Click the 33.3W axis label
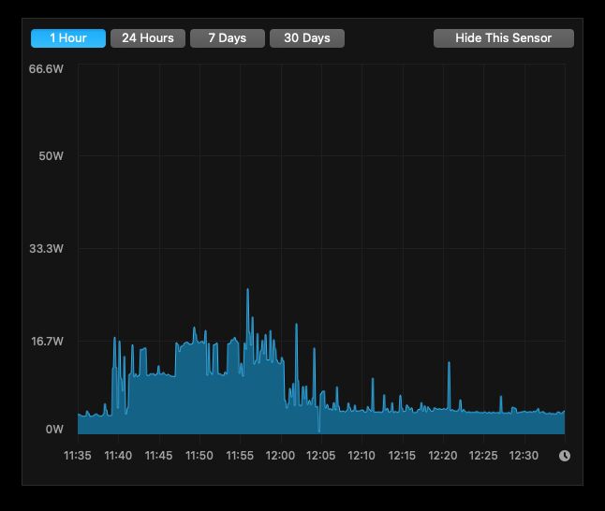605x511 pixels. point(46,249)
